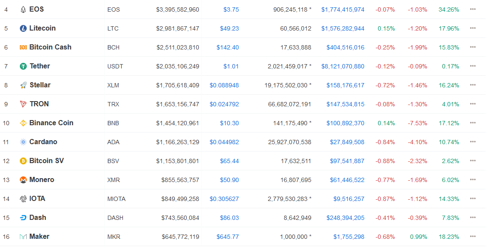Click the Maker logo icon
The width and height of the screenshot is (486, 247).
coord(23,237)
